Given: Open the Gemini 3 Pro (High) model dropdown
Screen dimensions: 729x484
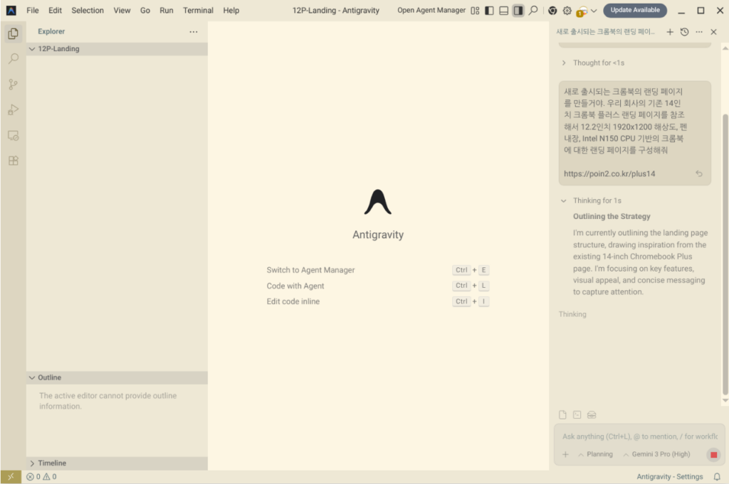Looking at the screenshot, I should pos(656,454).
